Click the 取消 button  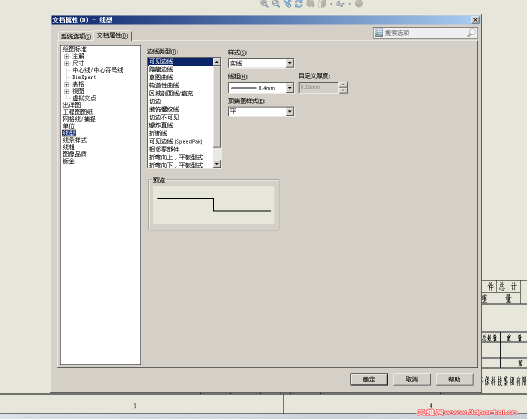[x=411, y=379]
